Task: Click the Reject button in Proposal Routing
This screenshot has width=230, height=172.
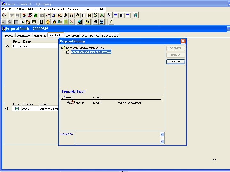Action: coord(176,55)
